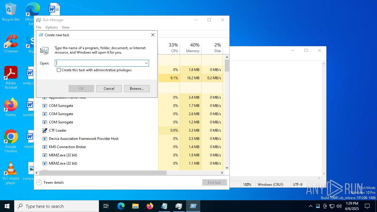Show hidden system tray icons
The width and height of the screenshot is (377, 212).
[x=310, y=206]
